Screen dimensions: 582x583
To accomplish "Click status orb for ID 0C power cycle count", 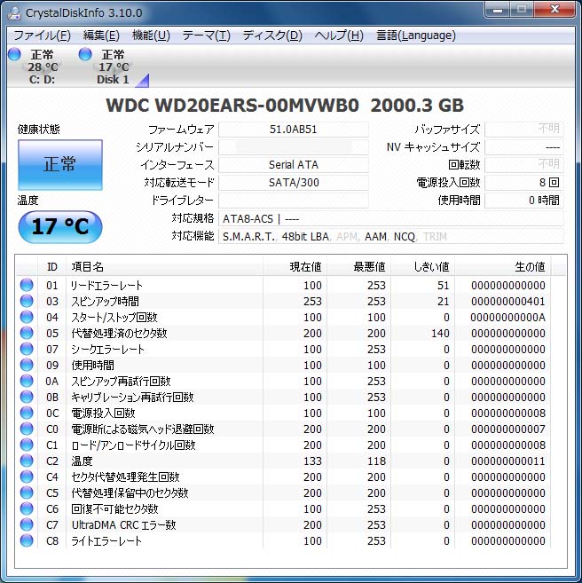I will 27,414.
